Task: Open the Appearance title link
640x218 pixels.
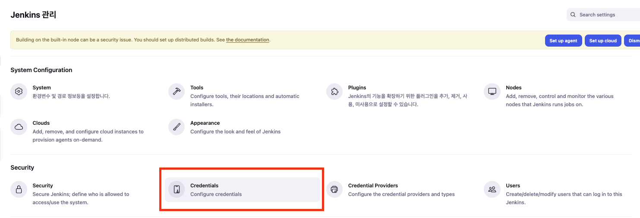Action: (205, 123)
